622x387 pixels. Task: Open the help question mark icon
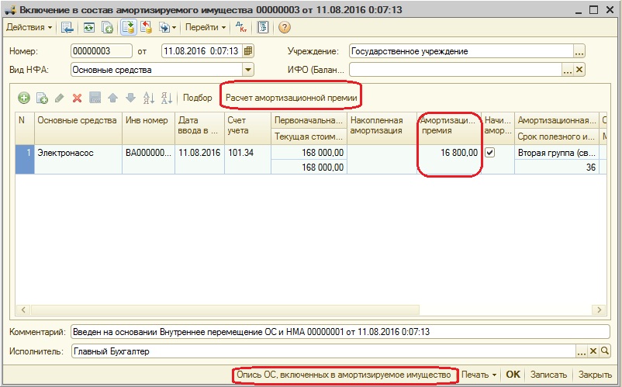[284, 27]
